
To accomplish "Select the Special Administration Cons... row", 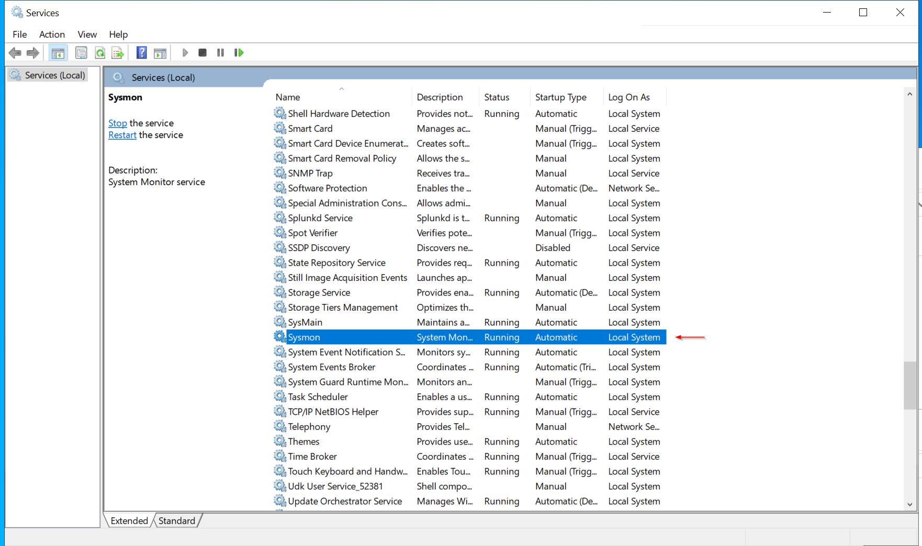I will (x=469, y=203).
